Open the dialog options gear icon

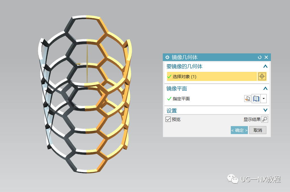pyautogui.click(x=167, y=57)
